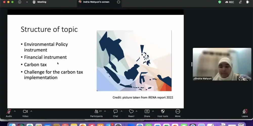Unmute microphone with the Audio icon

pyautogui.click(x=9, y=112)
